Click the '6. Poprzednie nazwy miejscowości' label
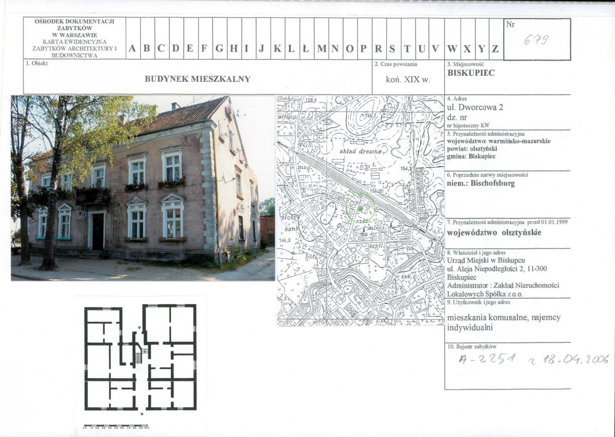Image resolution: width=615 pixels, height=437 pixels. 487,175
